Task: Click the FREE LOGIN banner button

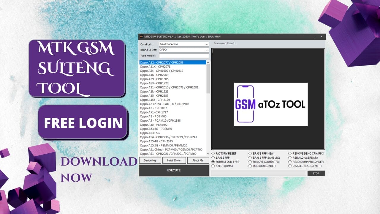Action: pyautogui.click(x=83, y=122)
